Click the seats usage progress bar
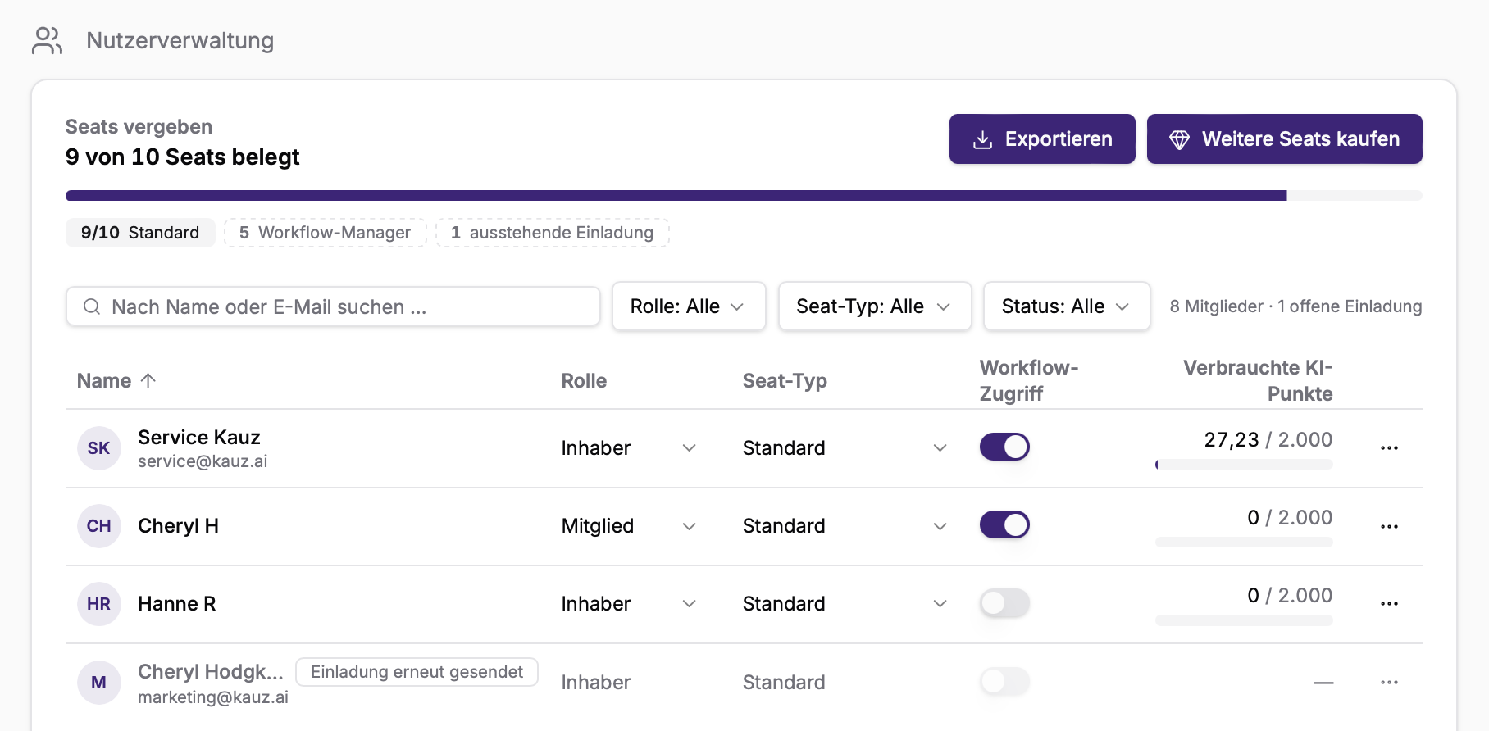Viewport: 1489px width, 731px height. [x=744, y=196]
